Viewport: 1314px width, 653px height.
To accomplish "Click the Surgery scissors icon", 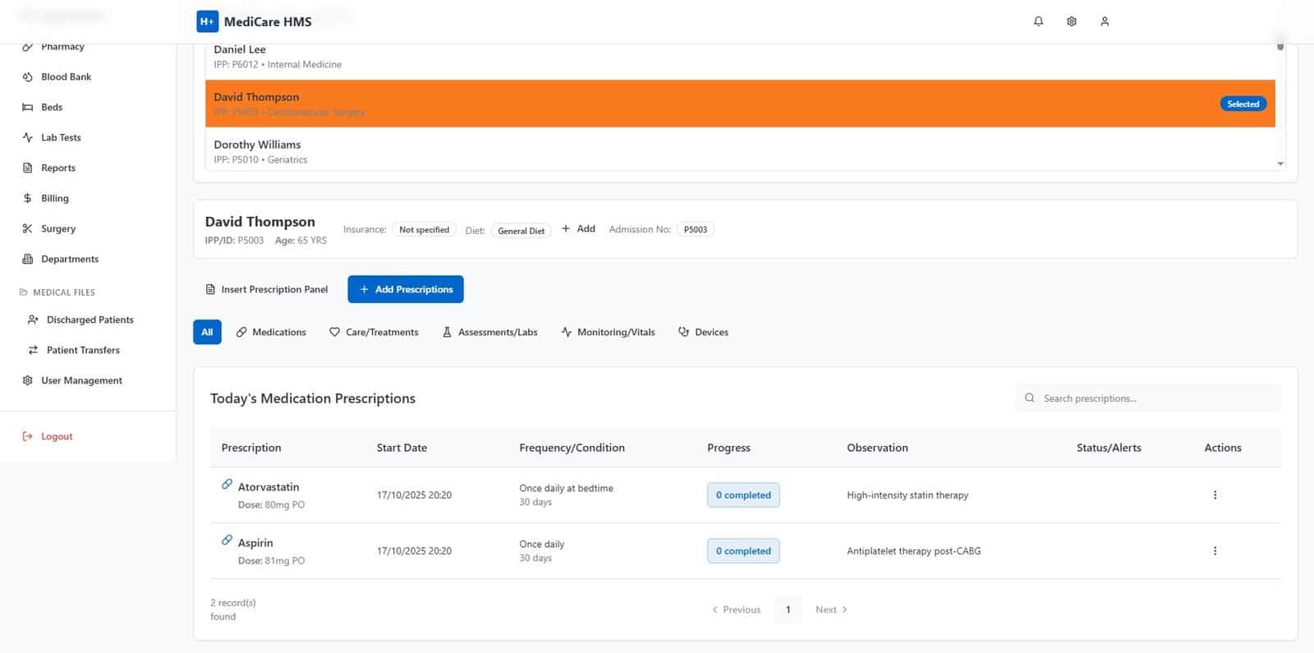I will tap(27, 229).
